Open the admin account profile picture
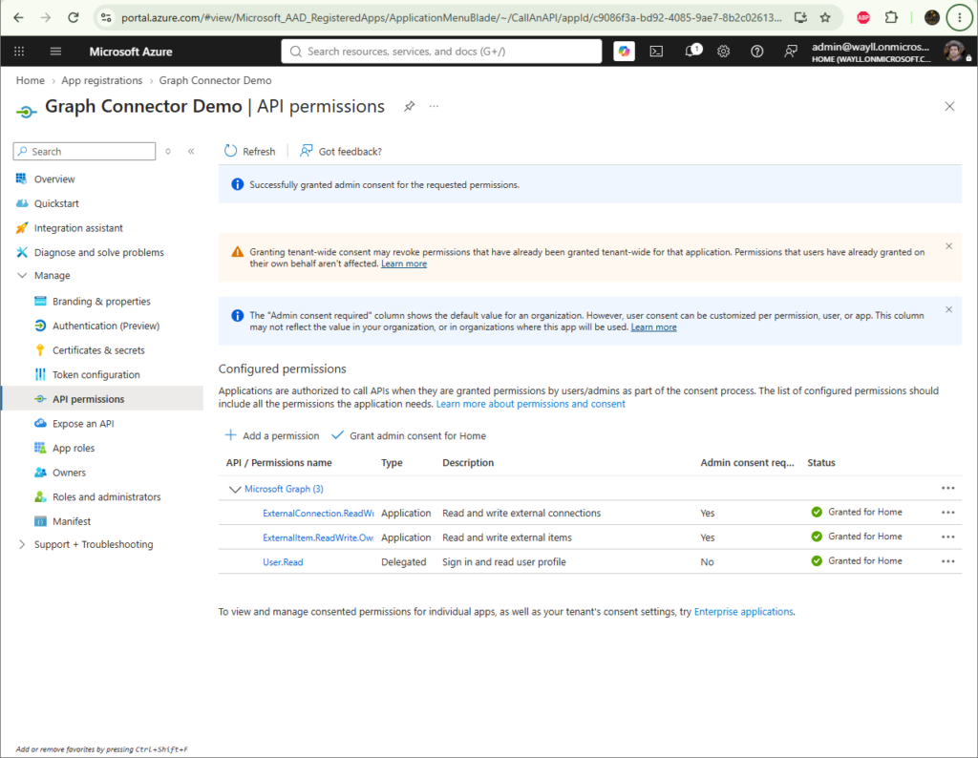 [x=954, y=52]
